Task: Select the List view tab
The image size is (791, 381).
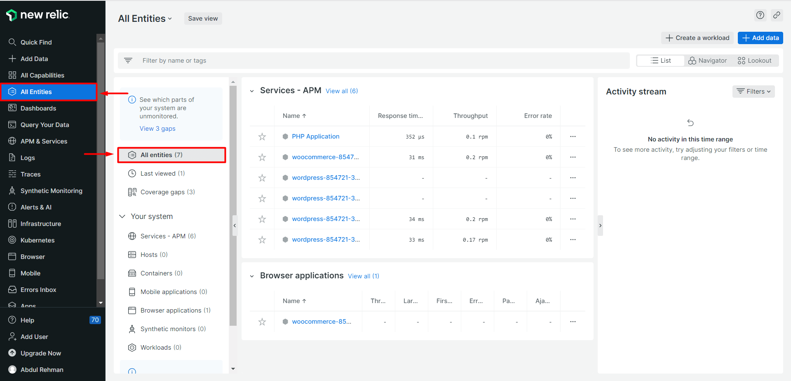Action: [661, 61]
